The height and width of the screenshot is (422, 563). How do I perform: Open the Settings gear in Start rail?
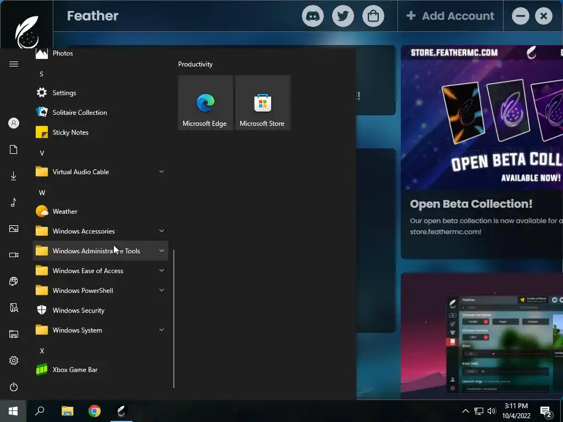(14, 360)
